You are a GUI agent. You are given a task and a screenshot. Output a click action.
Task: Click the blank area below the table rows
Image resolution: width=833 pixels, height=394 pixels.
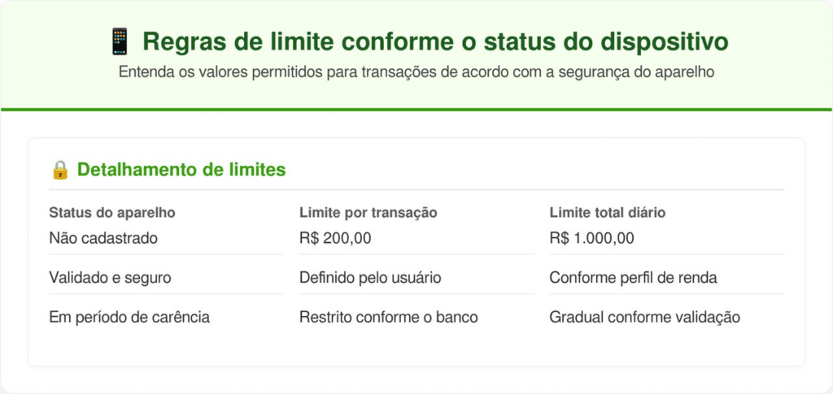tap(416, 348)
